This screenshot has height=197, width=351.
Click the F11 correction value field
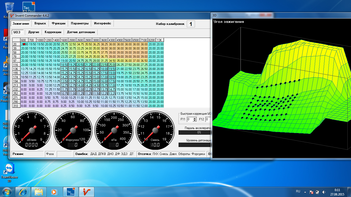[x=190, y=119]
